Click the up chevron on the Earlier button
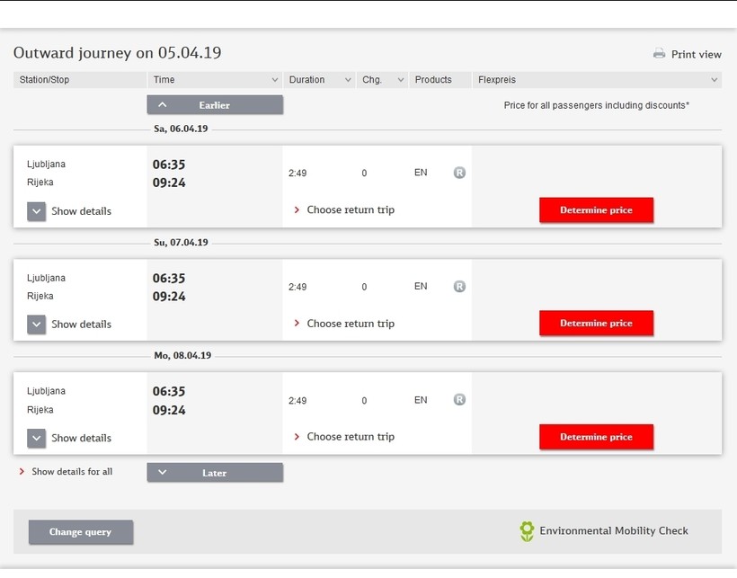The image size is (737, 578). point(162,105)
